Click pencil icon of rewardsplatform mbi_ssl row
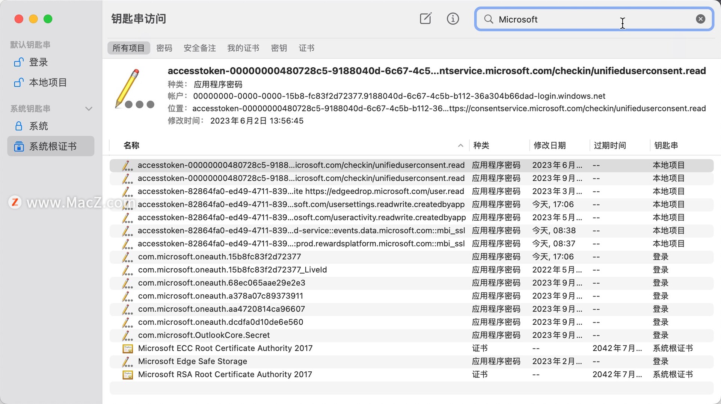The height and width of the screenshot is (404, 721). click(x=127, y=244)
